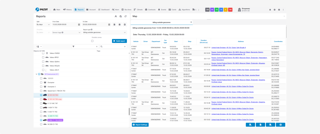
Task: Click the refresh icon in Reports header
Action: pyautogui.click(x=125, y=16)
